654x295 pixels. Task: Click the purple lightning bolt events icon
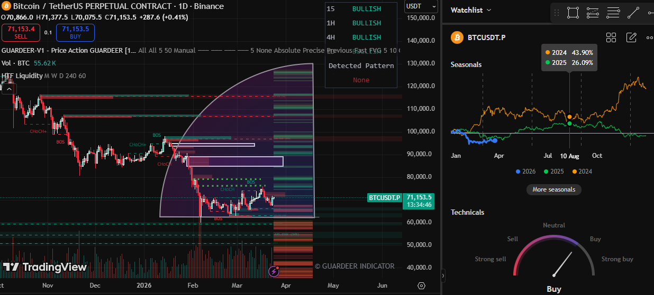274,271
